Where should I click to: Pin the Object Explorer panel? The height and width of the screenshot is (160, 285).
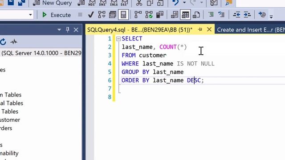click(68, 30)
